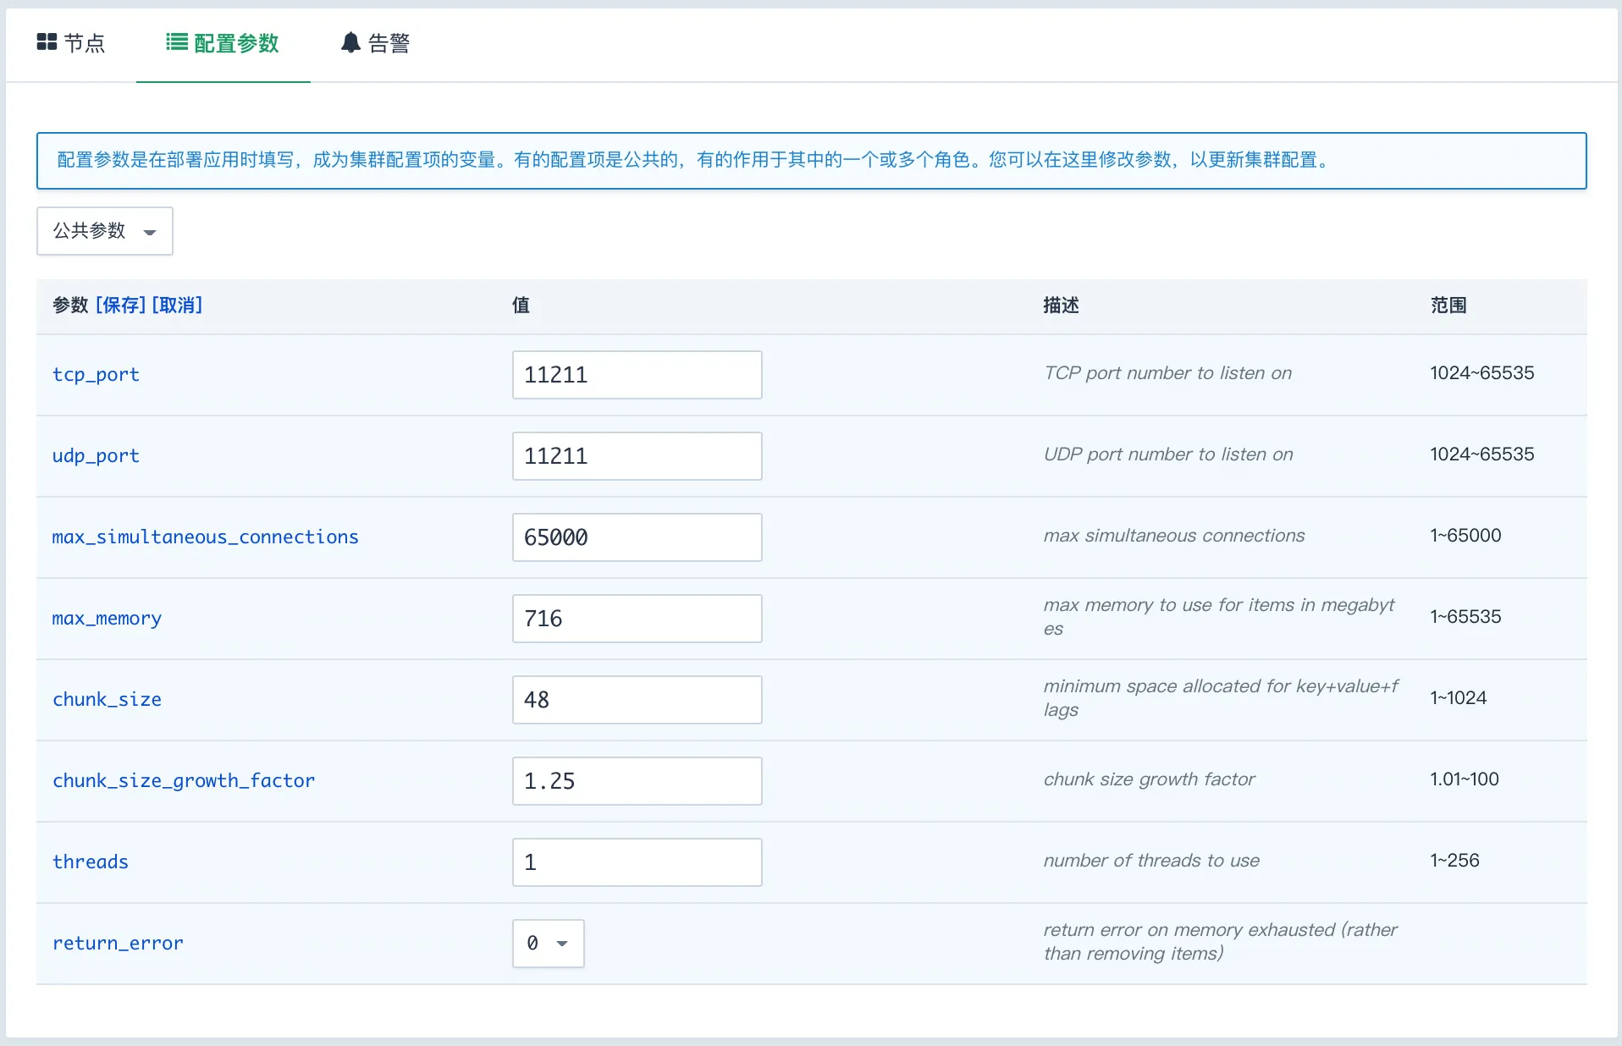
Task: Switch to the 配置参数 tab
Action: [x=223, y=42]
